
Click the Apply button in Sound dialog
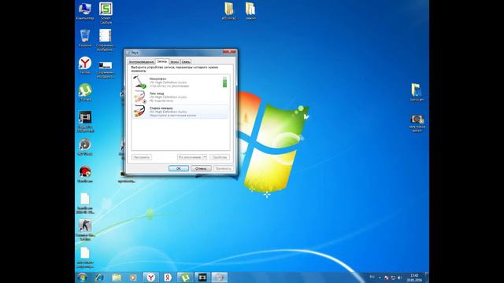point(224,168)
